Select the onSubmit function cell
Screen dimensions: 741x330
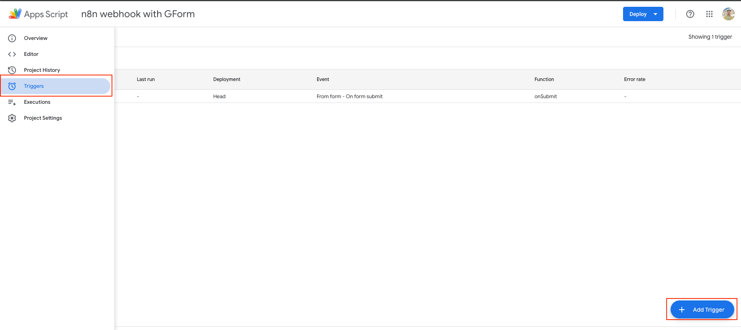point(545,97)
